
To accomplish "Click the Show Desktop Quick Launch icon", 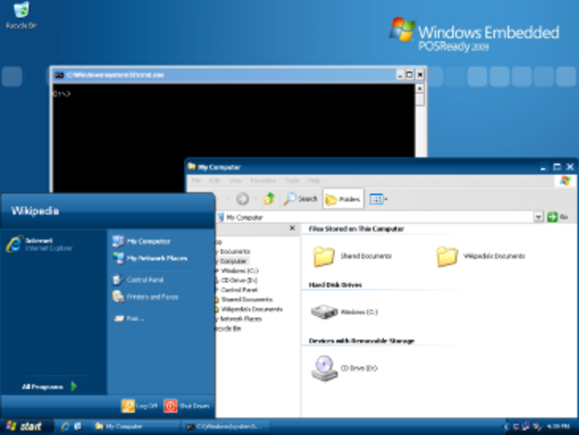I will (x=78, y=426).
